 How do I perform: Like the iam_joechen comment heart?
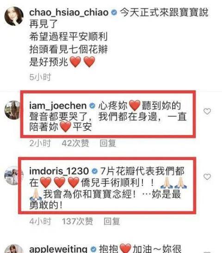tap(207, 111)
